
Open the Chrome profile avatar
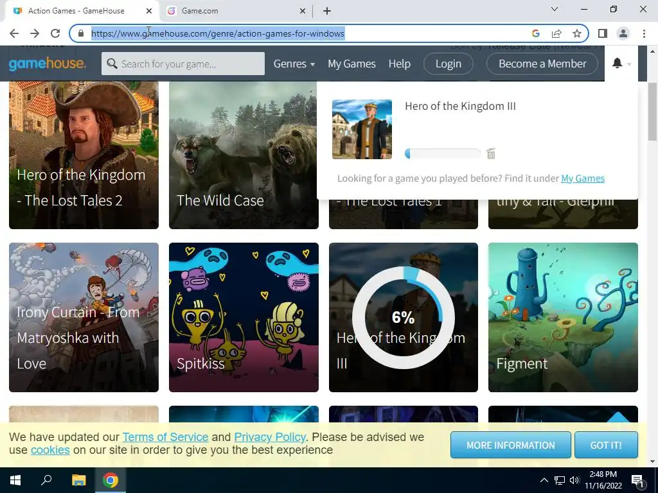coord(623,33)
